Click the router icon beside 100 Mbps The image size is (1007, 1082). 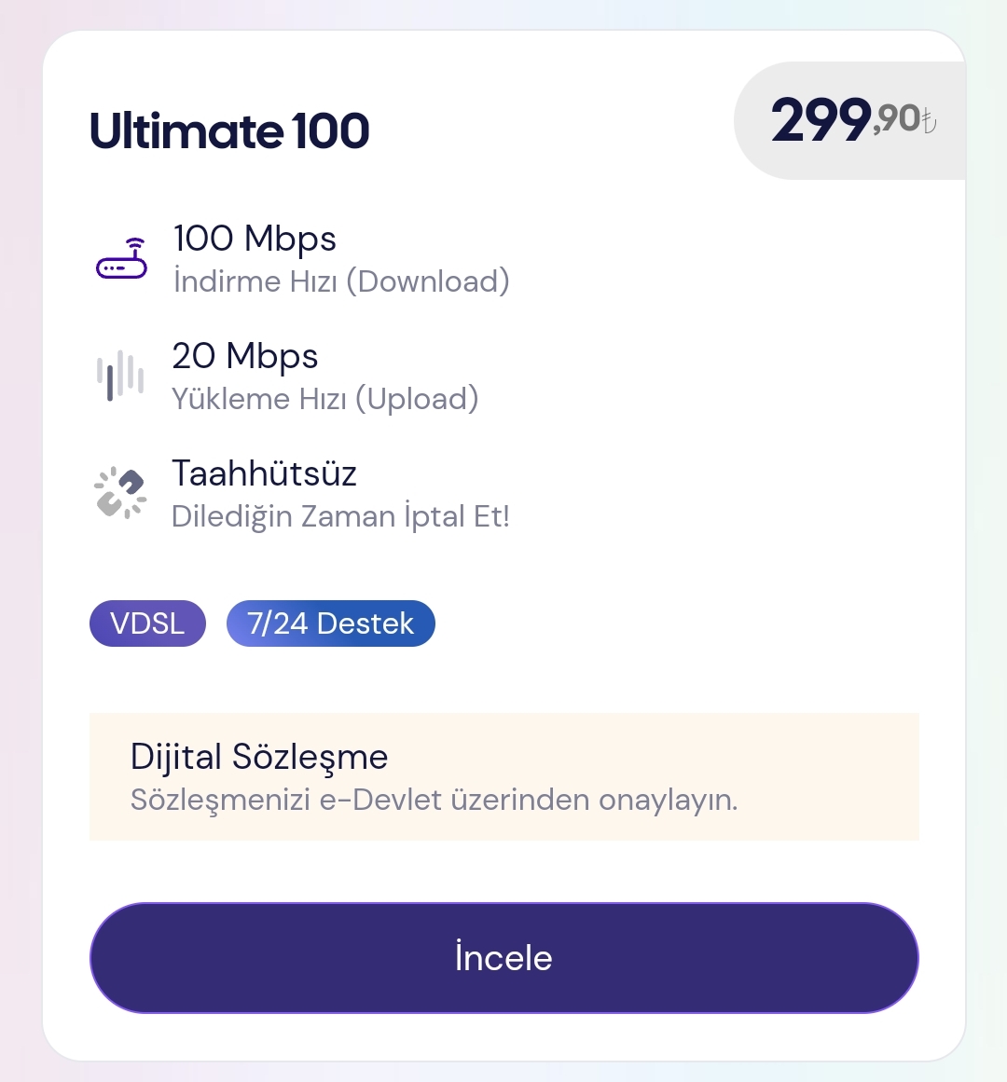(122, 259)
